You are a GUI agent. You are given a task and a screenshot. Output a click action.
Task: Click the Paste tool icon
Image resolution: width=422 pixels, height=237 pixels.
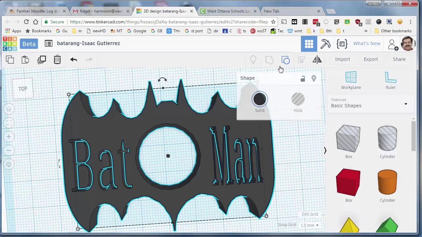(x=25, y=60)
